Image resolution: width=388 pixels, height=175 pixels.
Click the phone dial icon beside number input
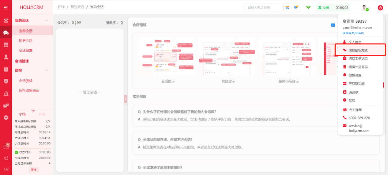click(287, 8)
